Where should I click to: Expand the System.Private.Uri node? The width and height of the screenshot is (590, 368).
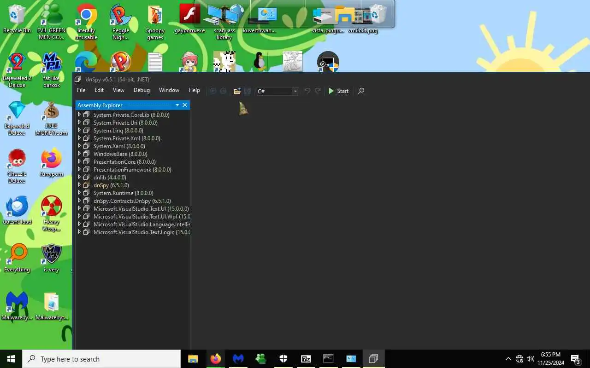79,122
